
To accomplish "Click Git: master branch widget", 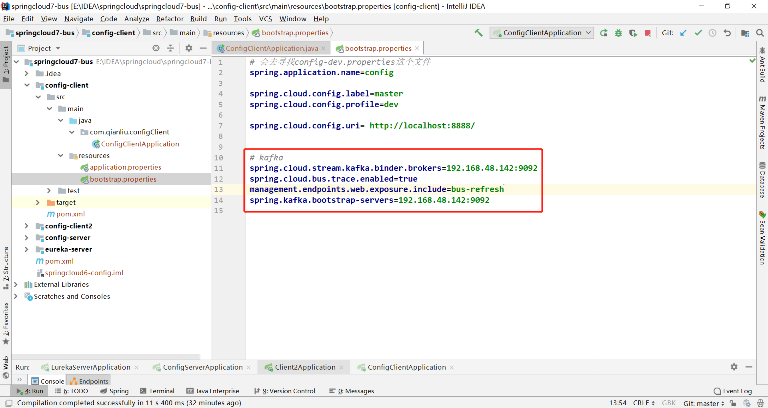I will click(704, 403).
